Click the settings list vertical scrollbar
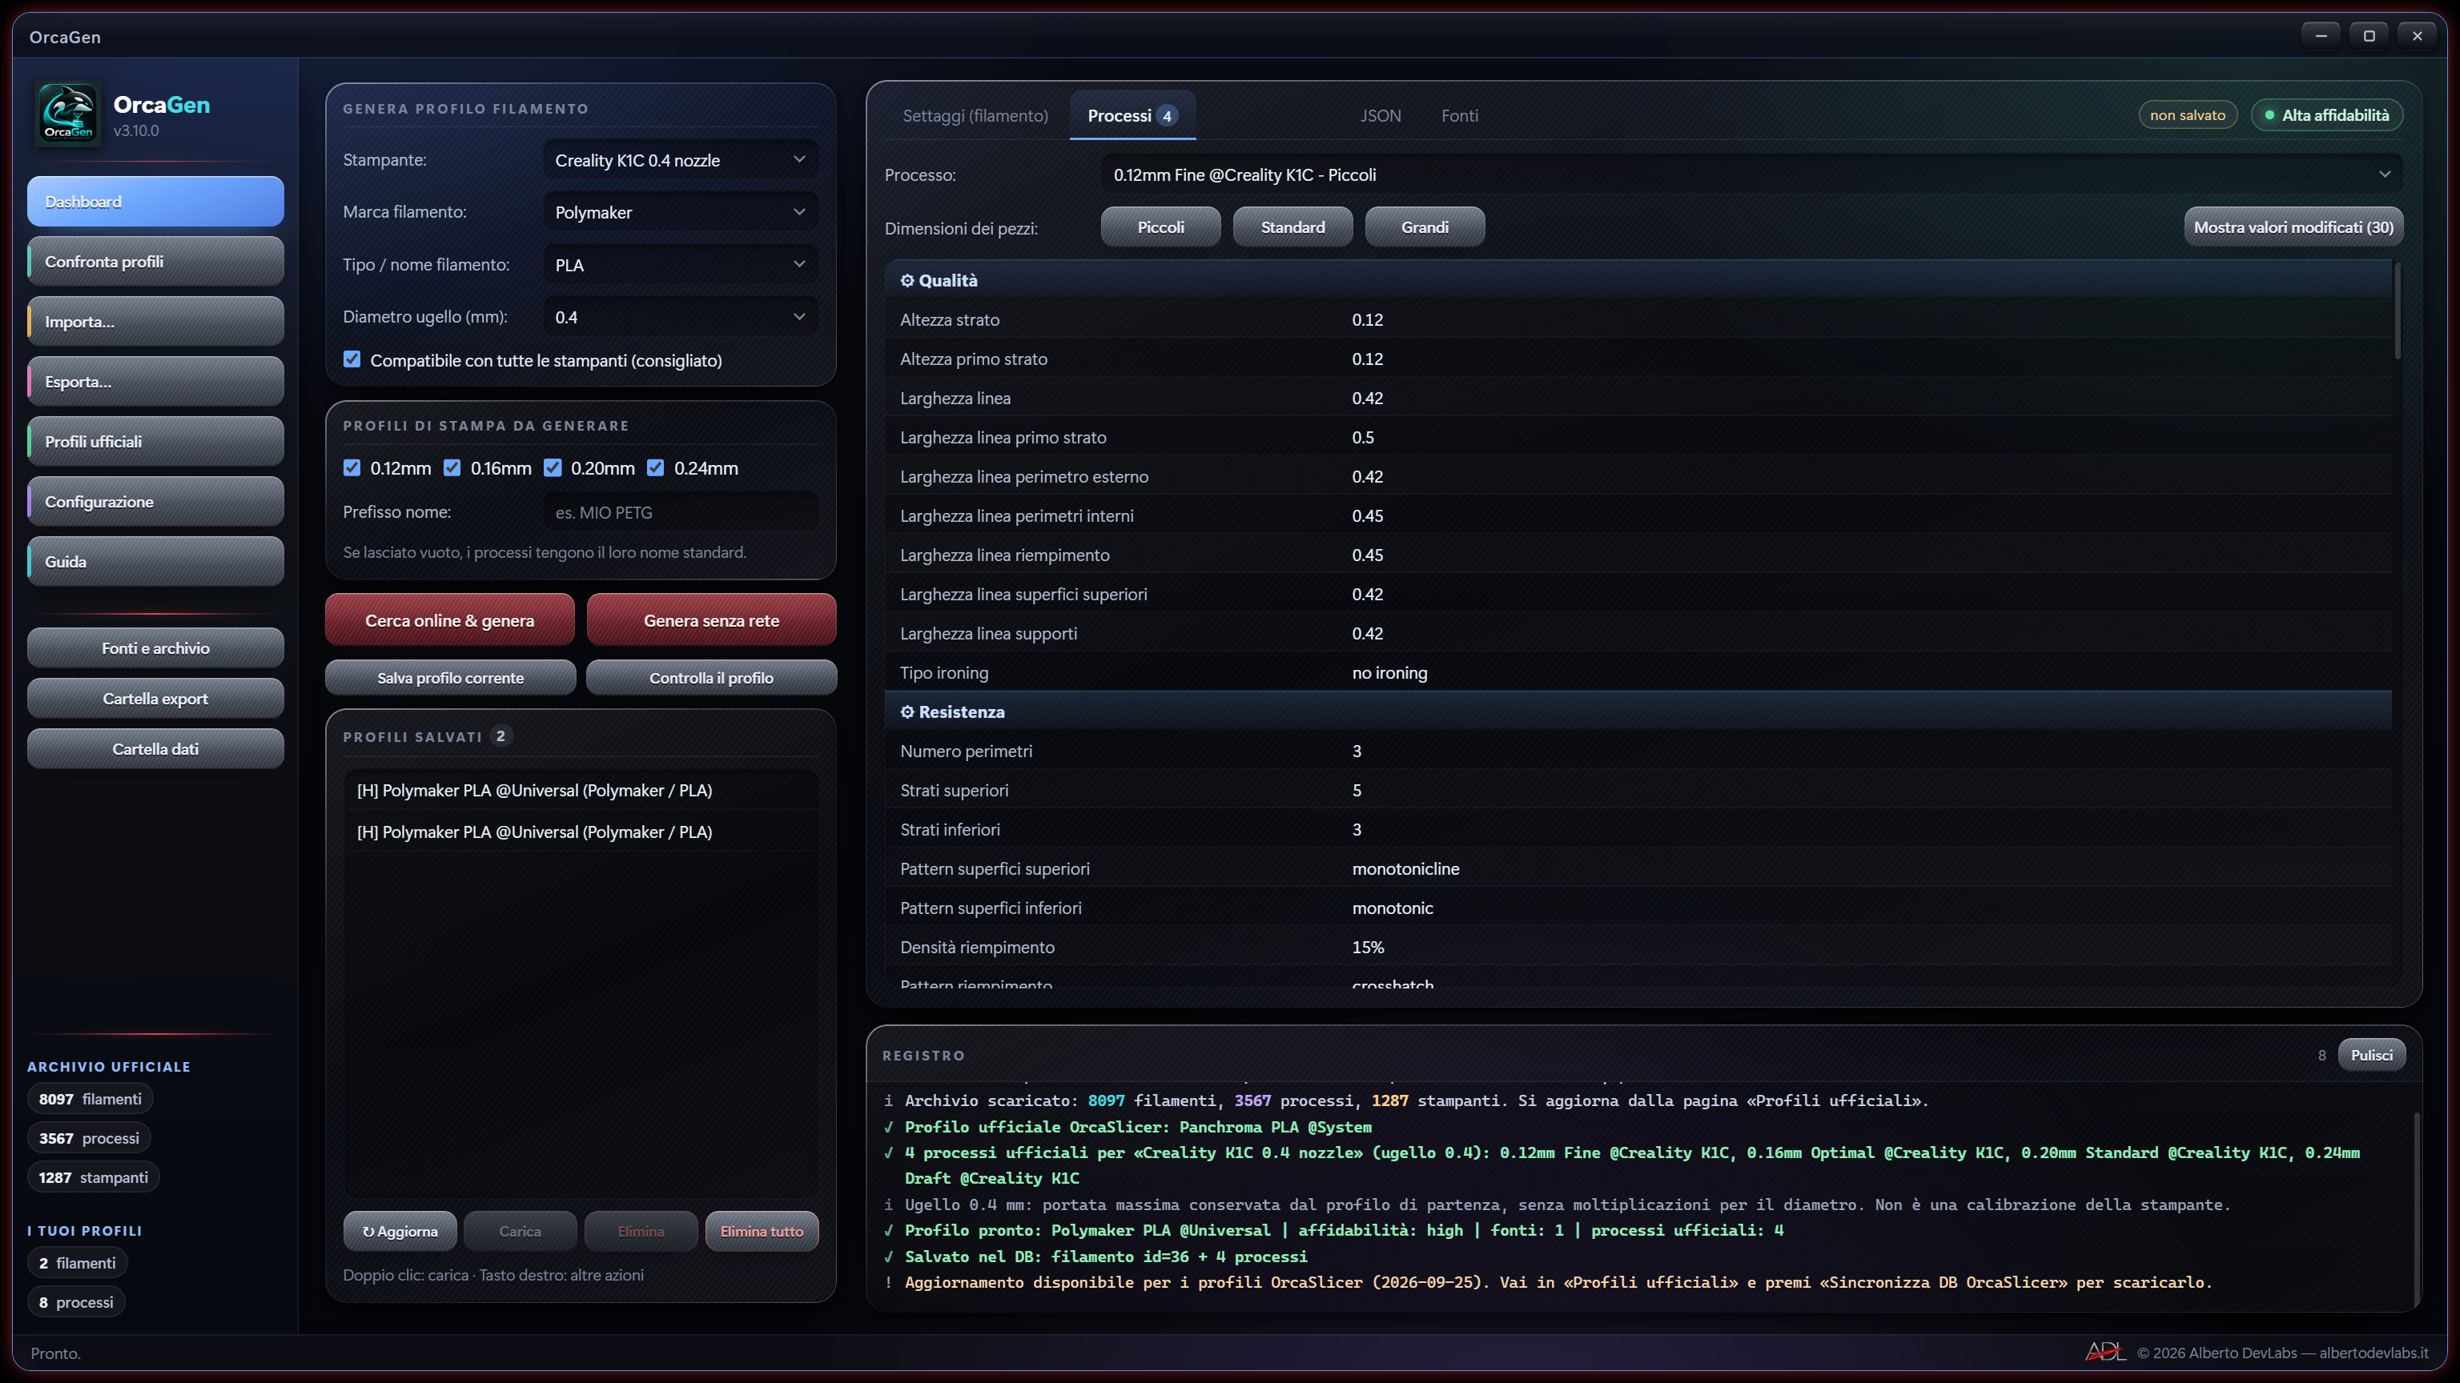This screenshot has height=1383, width=2460. pyautogui.click(x=2397, y=312)
